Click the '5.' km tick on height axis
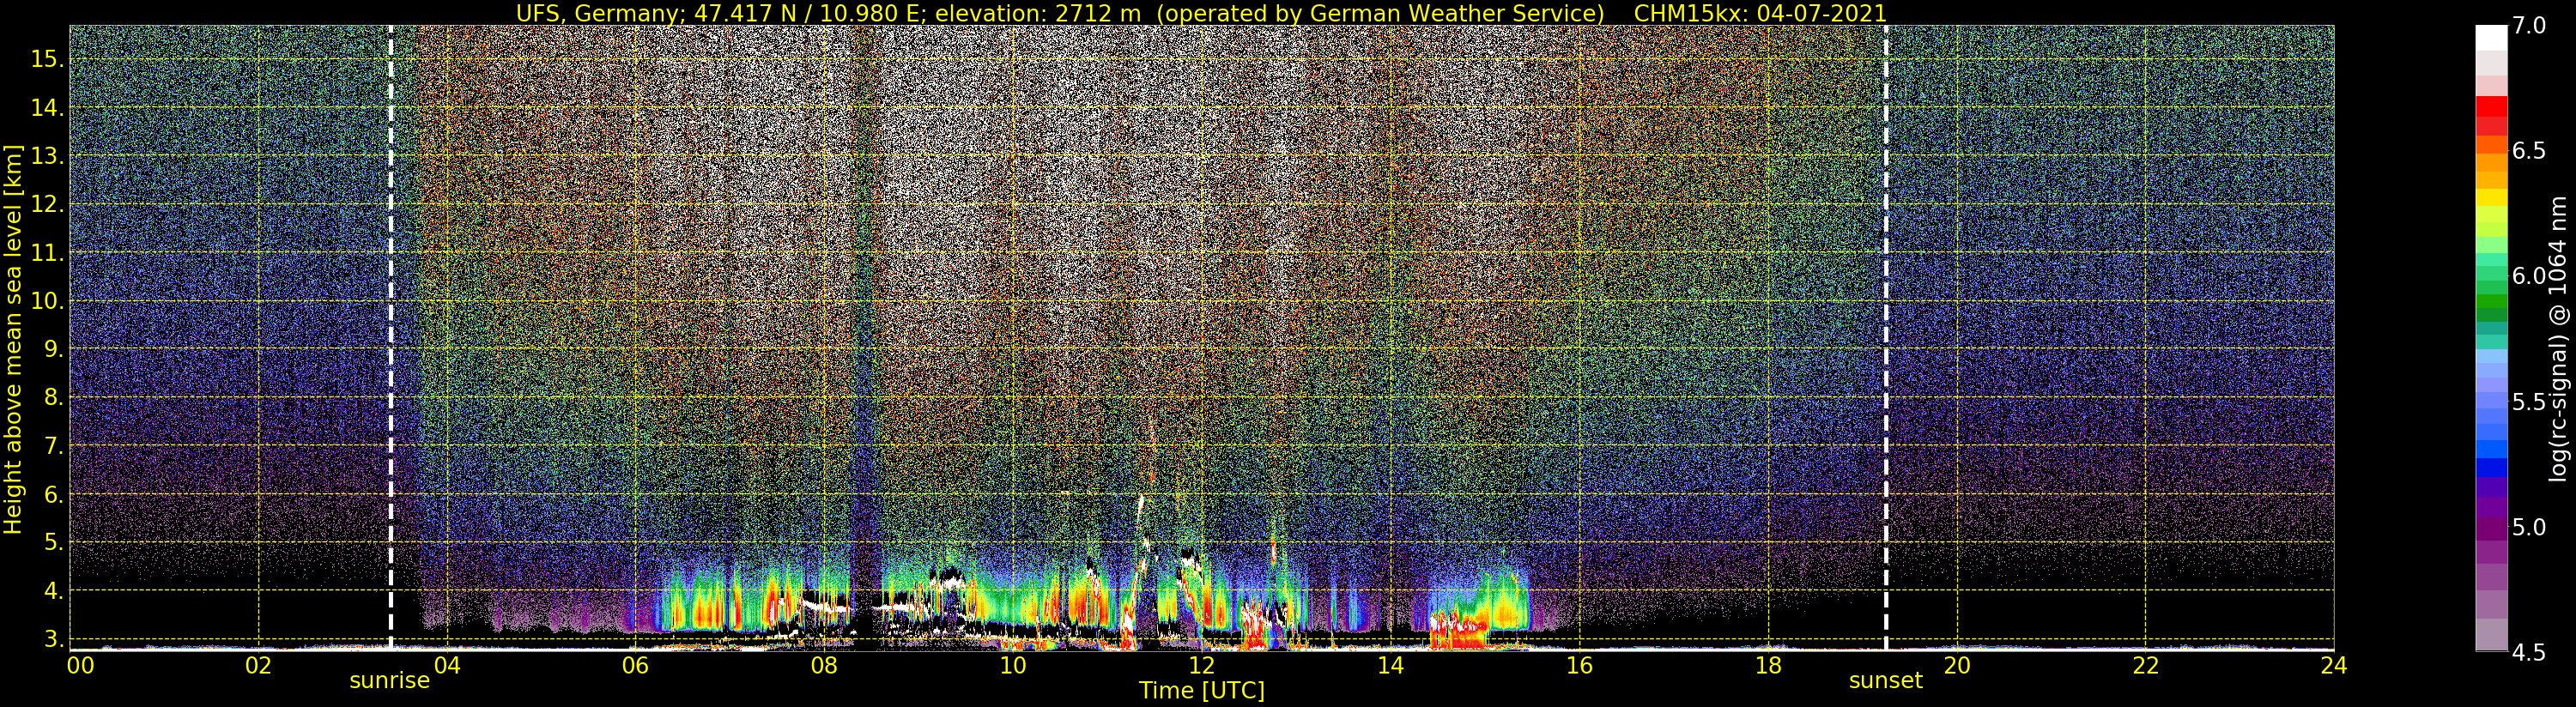Image resolution: width=2576 pixels, height=707 pixels. [53, 542]
